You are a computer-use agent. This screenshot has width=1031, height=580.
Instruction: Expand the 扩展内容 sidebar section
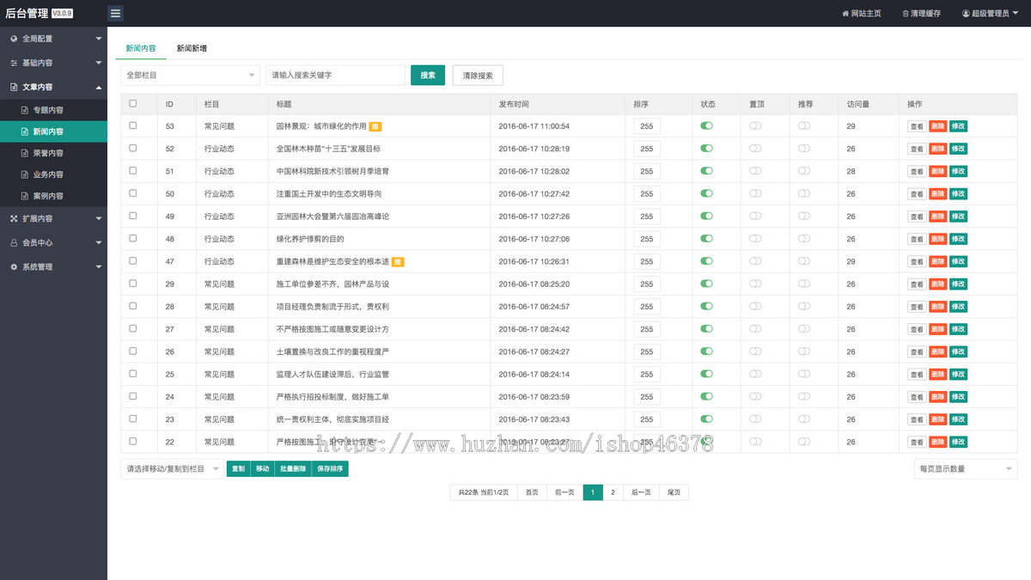(53, 218)
